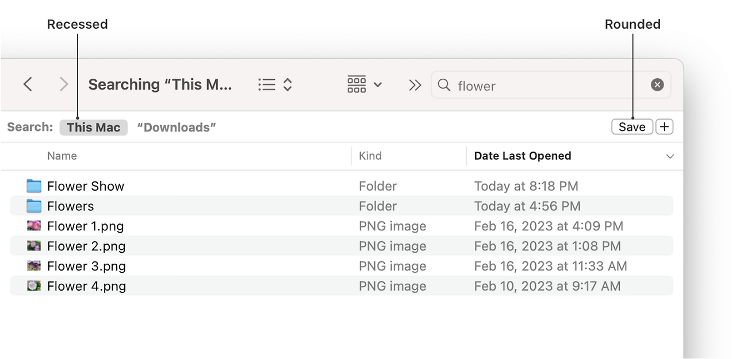Open the group-by grid icon menu
Viewport: 736px width, 359px height.
click(x=364, y=84)
